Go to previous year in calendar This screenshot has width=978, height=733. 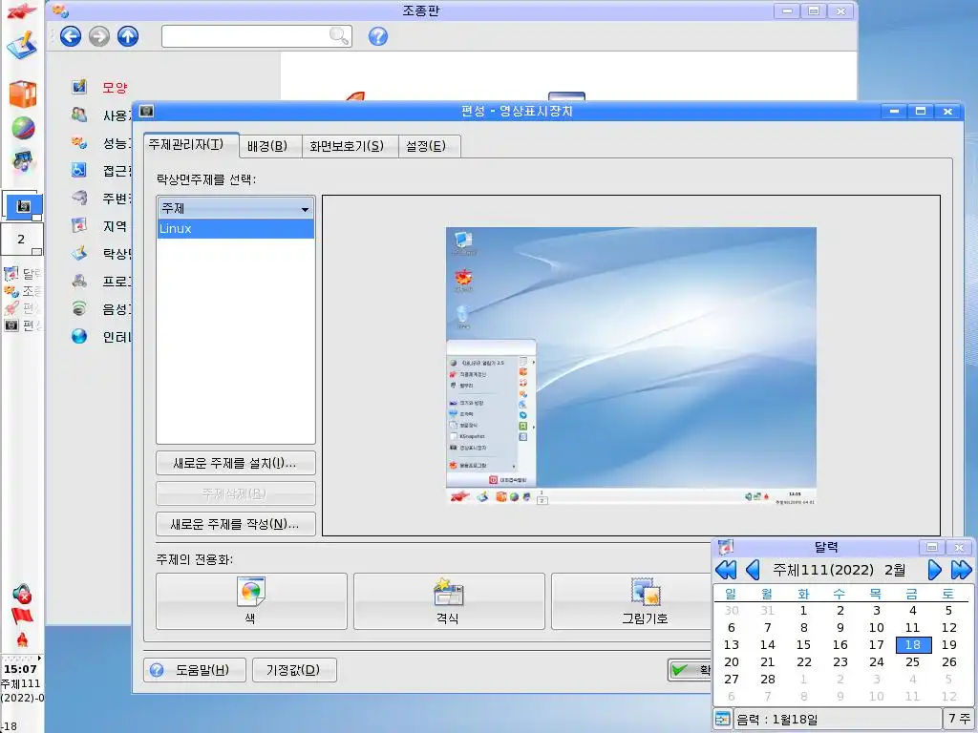tap(726, 570)
